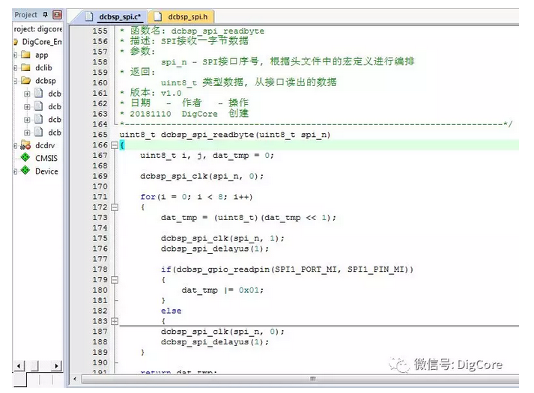
Task: Click the dcbsp_spi_delayus(1) call on line 176
Action: point(214,249)
